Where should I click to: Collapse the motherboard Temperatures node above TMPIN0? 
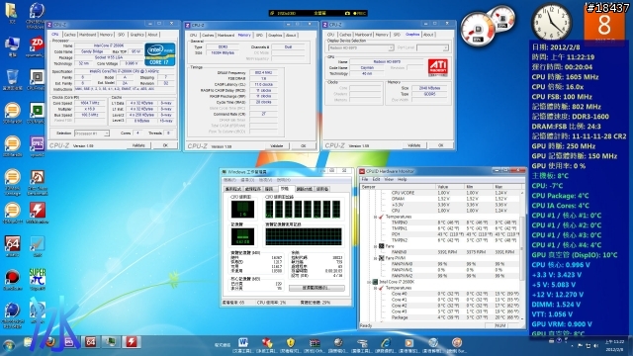click(x=376, y=217)
